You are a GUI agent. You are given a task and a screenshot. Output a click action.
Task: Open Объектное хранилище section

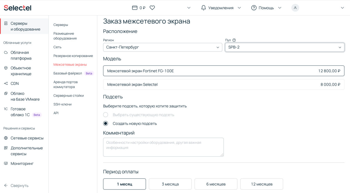[21, 71]
